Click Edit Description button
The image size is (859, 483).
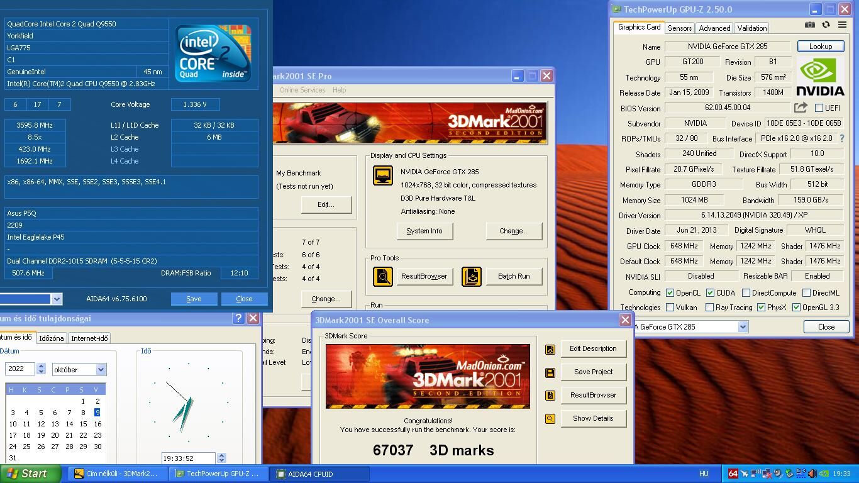[593, 348]
